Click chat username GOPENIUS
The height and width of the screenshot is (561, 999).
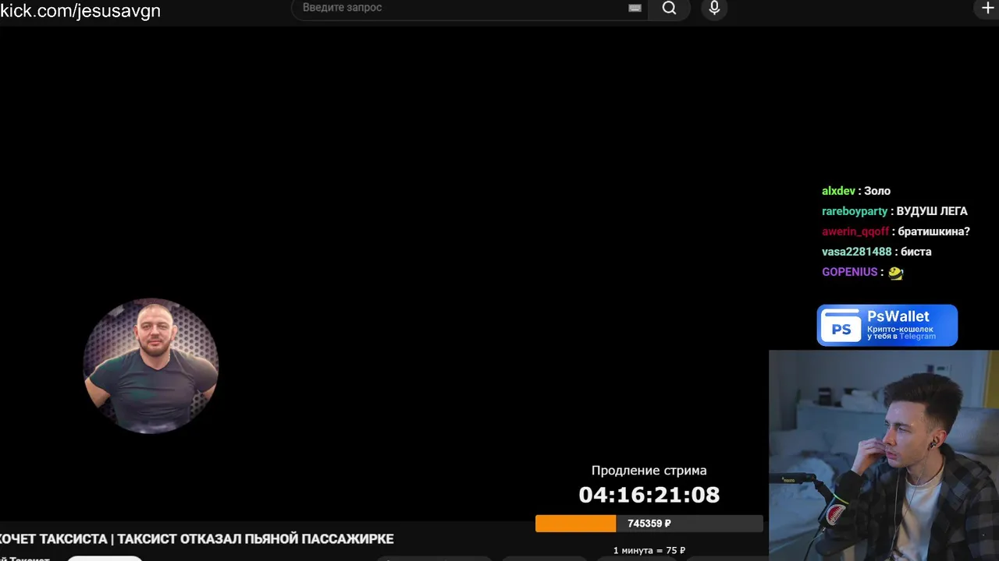[849, 272]
